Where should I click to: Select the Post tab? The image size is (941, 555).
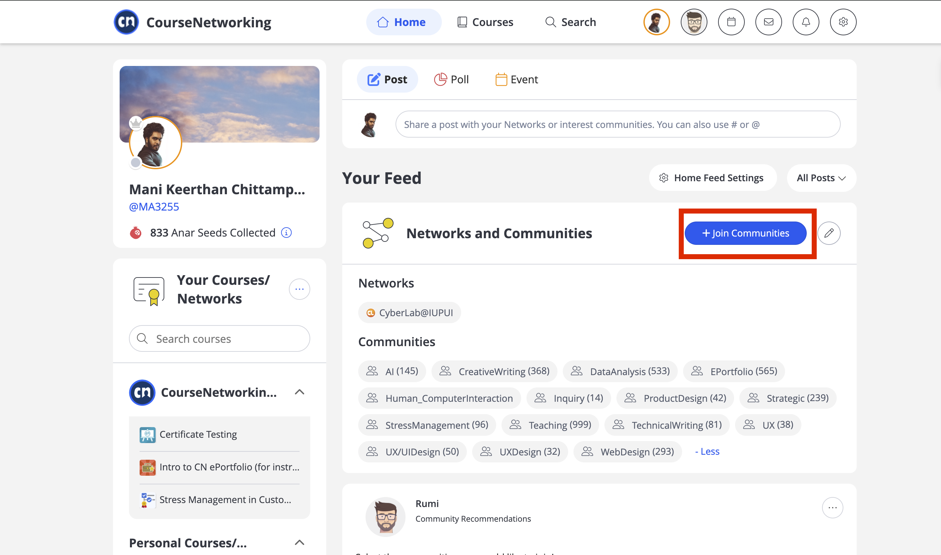coord(387,79)
